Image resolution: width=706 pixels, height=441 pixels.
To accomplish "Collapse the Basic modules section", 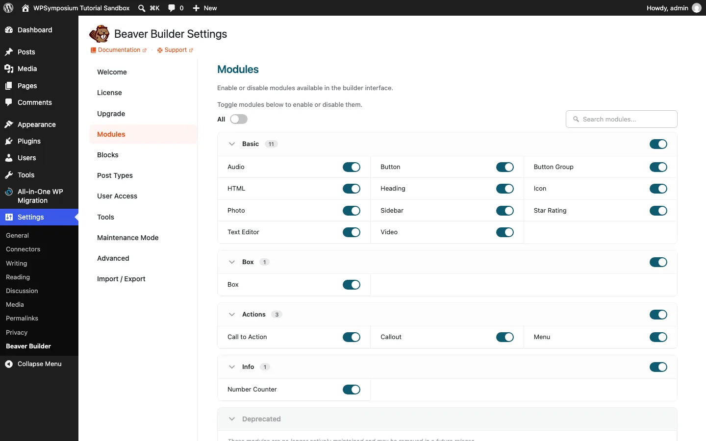I will coord(232,144).
